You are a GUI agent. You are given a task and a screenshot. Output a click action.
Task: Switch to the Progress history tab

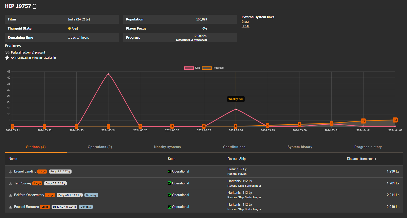click(x=368, y=147)
